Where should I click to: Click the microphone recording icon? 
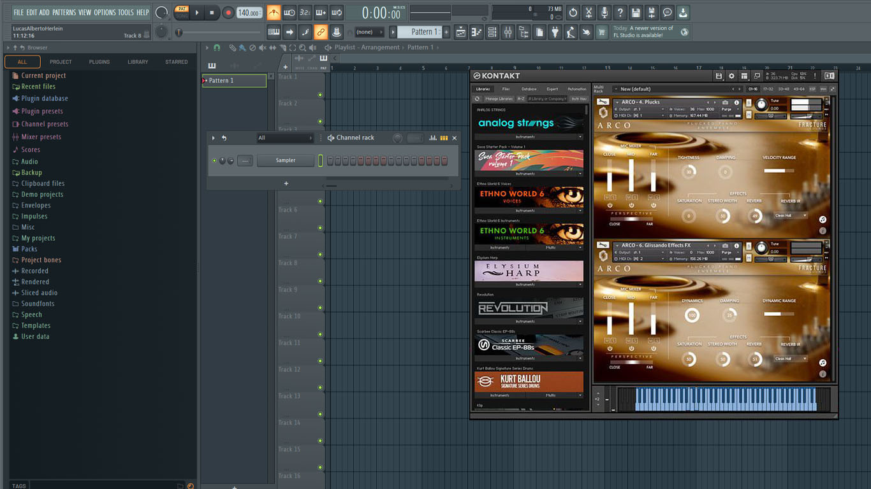[x=604, y=12]
